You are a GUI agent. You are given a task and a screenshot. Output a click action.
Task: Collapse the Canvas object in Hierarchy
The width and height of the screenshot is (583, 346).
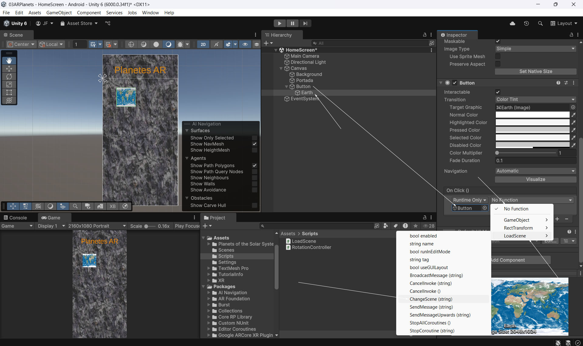281,68
